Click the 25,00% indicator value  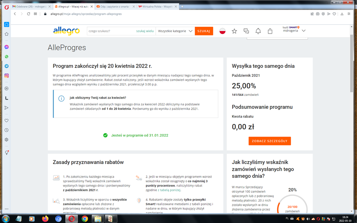244,86
